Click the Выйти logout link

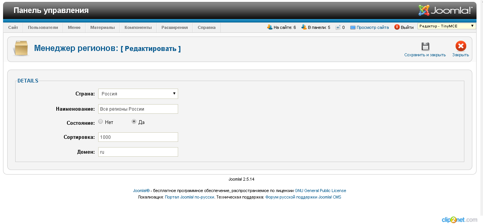point(407,27)
